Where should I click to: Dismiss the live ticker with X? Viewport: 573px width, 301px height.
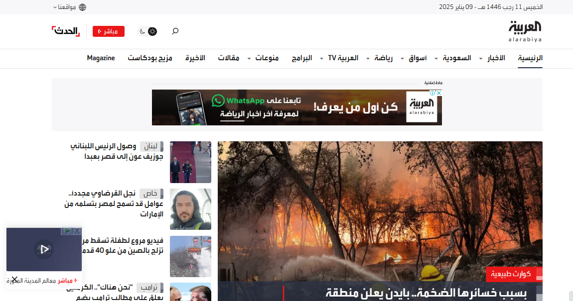tap(14, 280)
